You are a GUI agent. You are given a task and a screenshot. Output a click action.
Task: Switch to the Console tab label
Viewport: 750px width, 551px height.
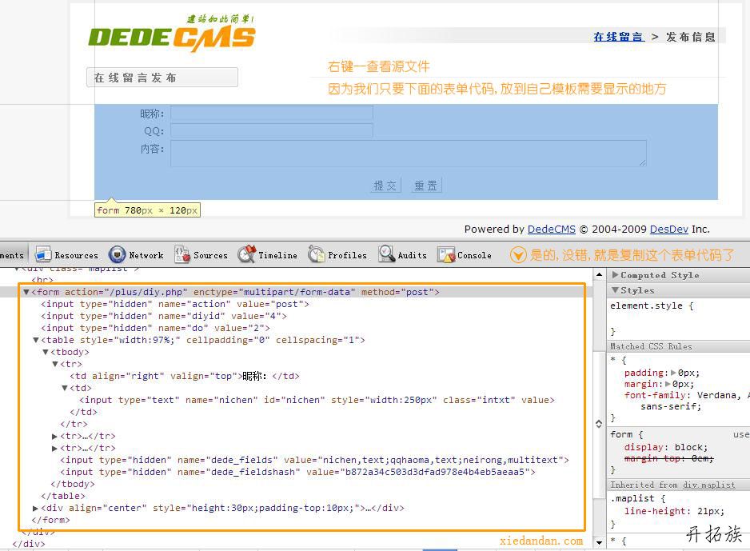coord(474,255)
